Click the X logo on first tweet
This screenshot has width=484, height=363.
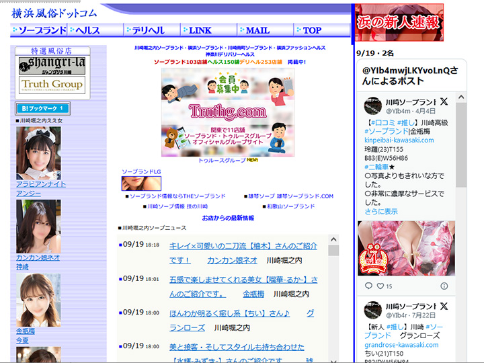pos(444,102)
